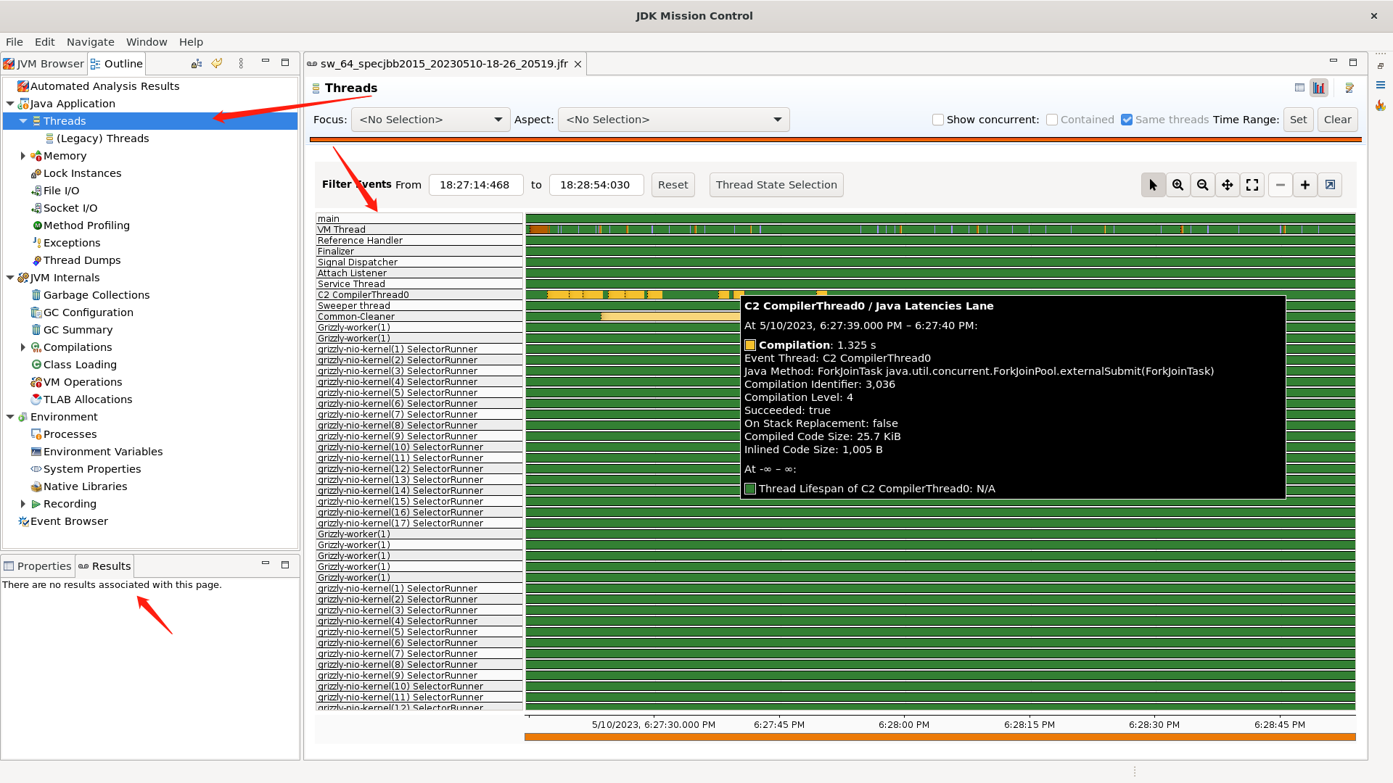This screenshot has width=1393, height=783.
Task: Switch to the Properties tab
Action: (x=38, y=566)
